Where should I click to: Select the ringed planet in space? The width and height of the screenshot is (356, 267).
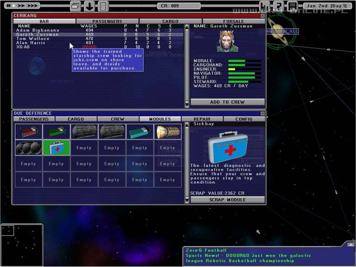point(278,31)
